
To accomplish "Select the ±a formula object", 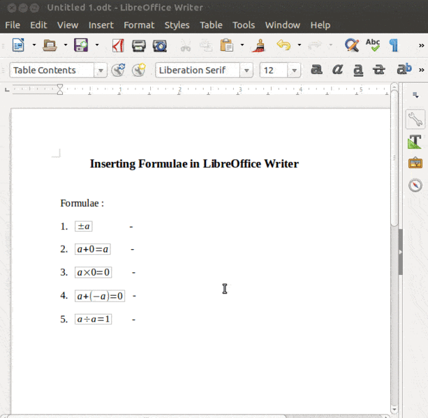I will [x=84, y=226].
